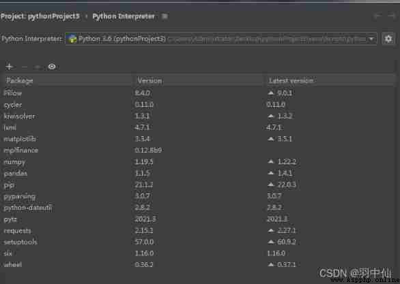Click the upgrade arrow next to 9.0.1

coord(271,93)
